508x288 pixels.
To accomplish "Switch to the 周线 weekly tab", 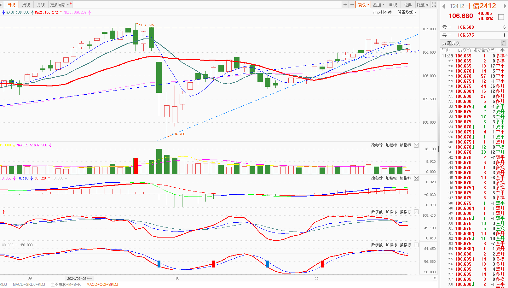I will 26,5.
